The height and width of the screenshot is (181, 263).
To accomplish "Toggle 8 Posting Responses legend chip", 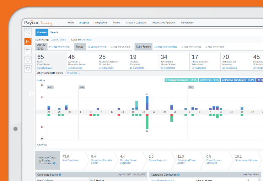I will (x=181, y=80).
